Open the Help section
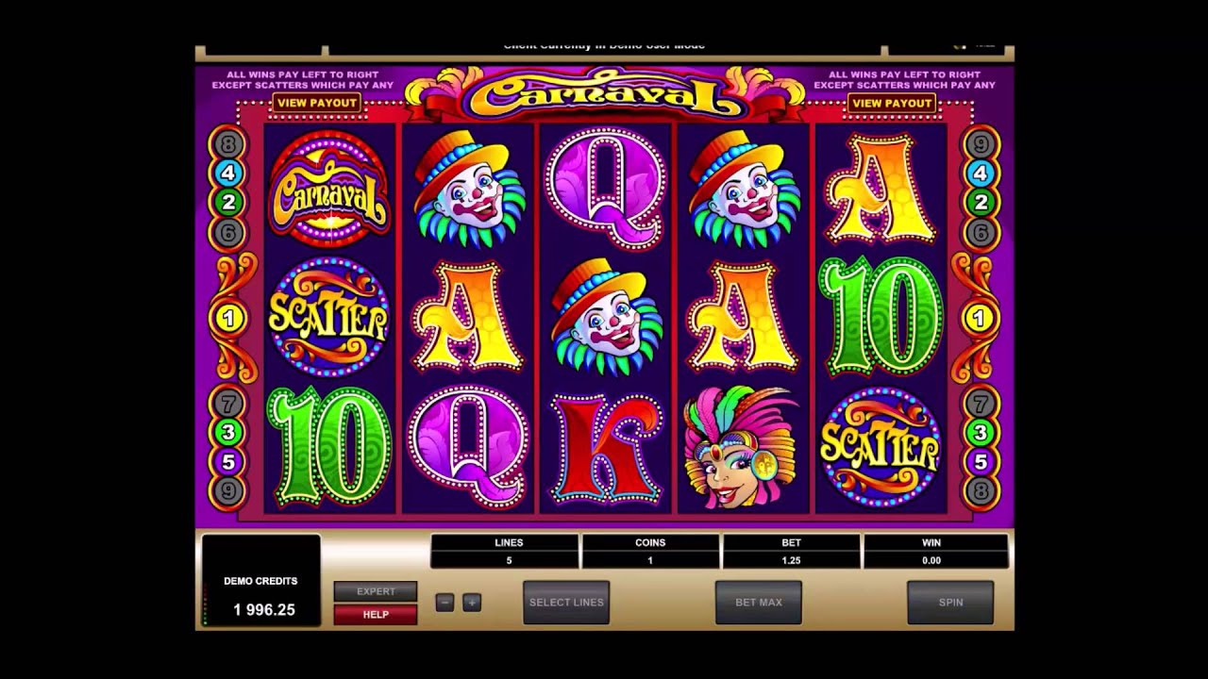Image resolution: width=1208 pixels, height=679 pixels. (x=376, y=615)
